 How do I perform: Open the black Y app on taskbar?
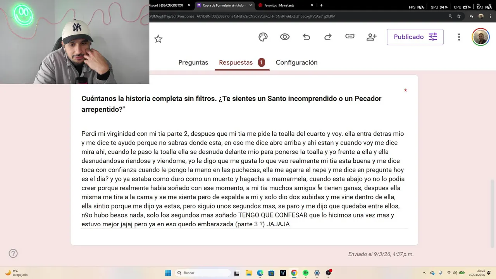click(283, 273)
